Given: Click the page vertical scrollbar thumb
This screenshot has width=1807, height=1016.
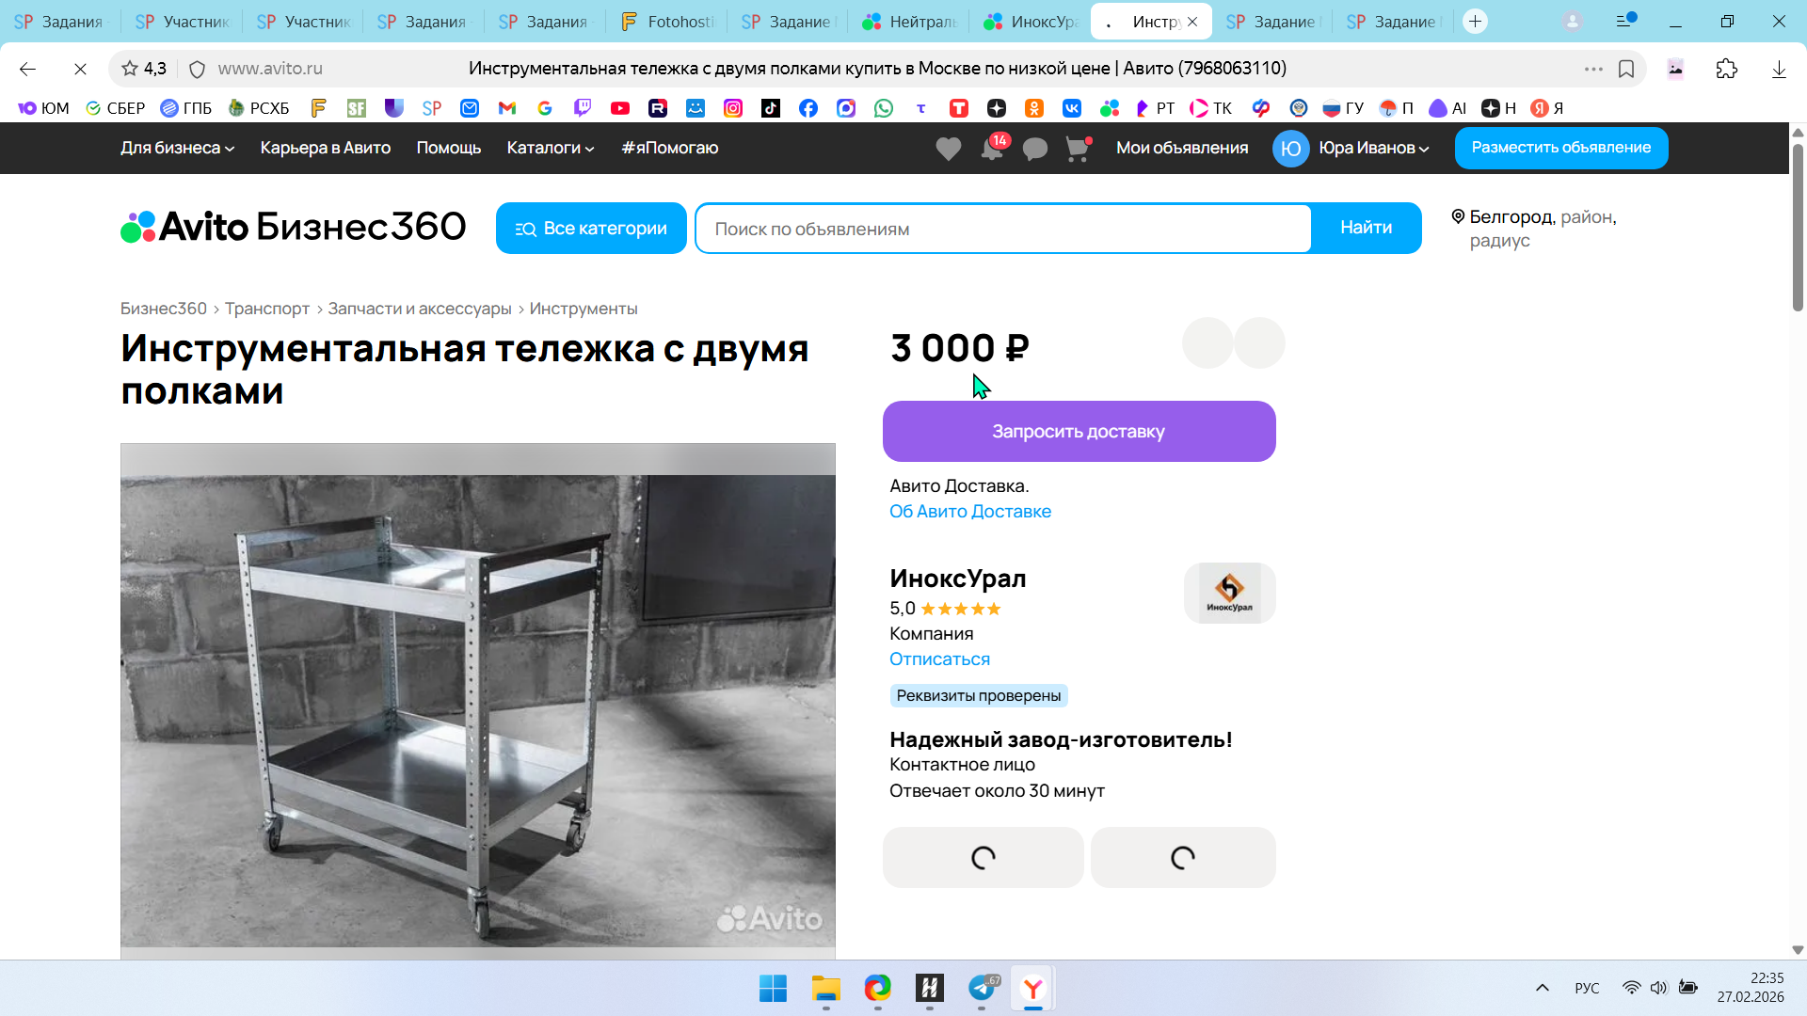Looking at the screenshot, I should pyautogui.click(x=1798, y=226).
